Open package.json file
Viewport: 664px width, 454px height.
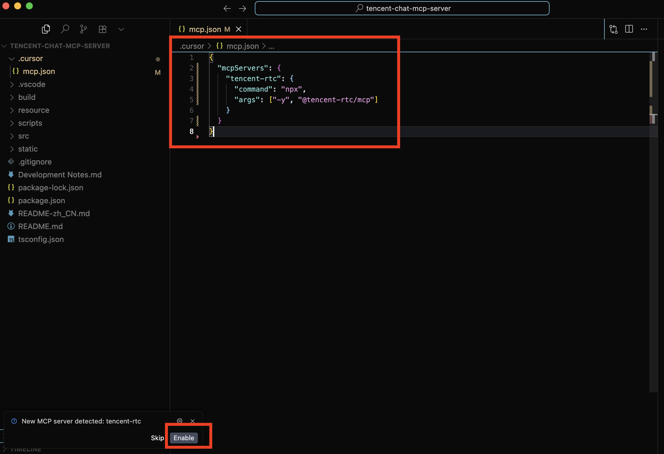pyautogui.click(x=42, y=201)
